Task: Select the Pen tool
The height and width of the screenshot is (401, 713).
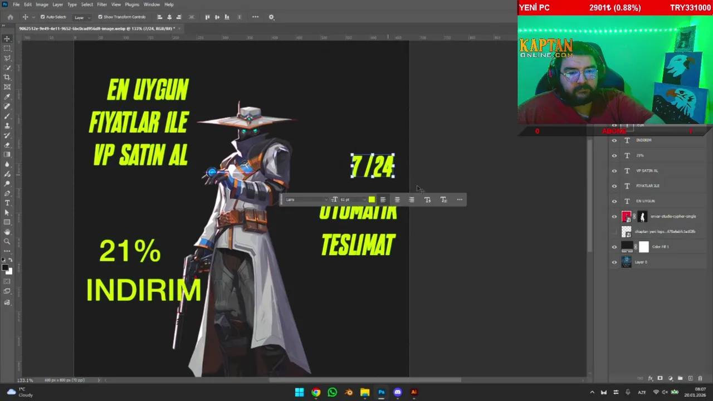Action: (x=7, y=193)
